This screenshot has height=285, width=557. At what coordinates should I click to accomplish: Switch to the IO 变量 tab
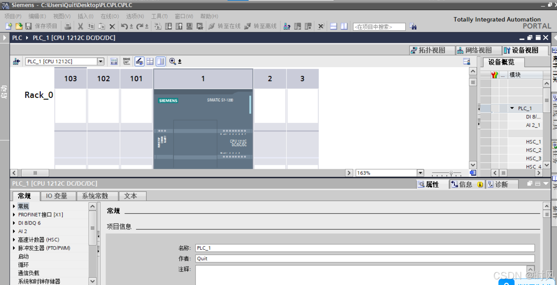pyautogui.click(x=58, y=196)
